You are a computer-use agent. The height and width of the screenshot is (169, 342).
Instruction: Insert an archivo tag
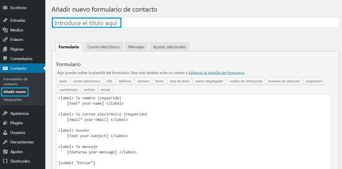[89, 90]
